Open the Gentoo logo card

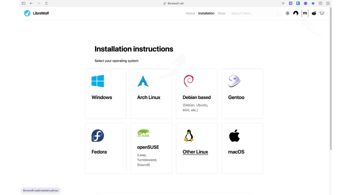tap(234, 81)
